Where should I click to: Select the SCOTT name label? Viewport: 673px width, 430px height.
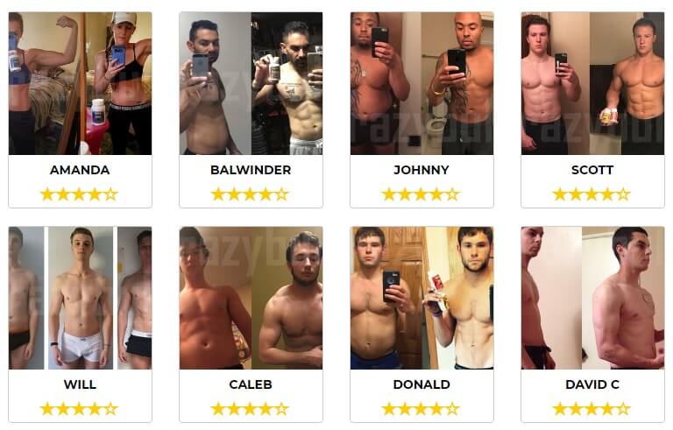pos(592,170)
